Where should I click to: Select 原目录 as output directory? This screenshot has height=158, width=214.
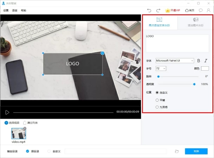click(27, 151)
